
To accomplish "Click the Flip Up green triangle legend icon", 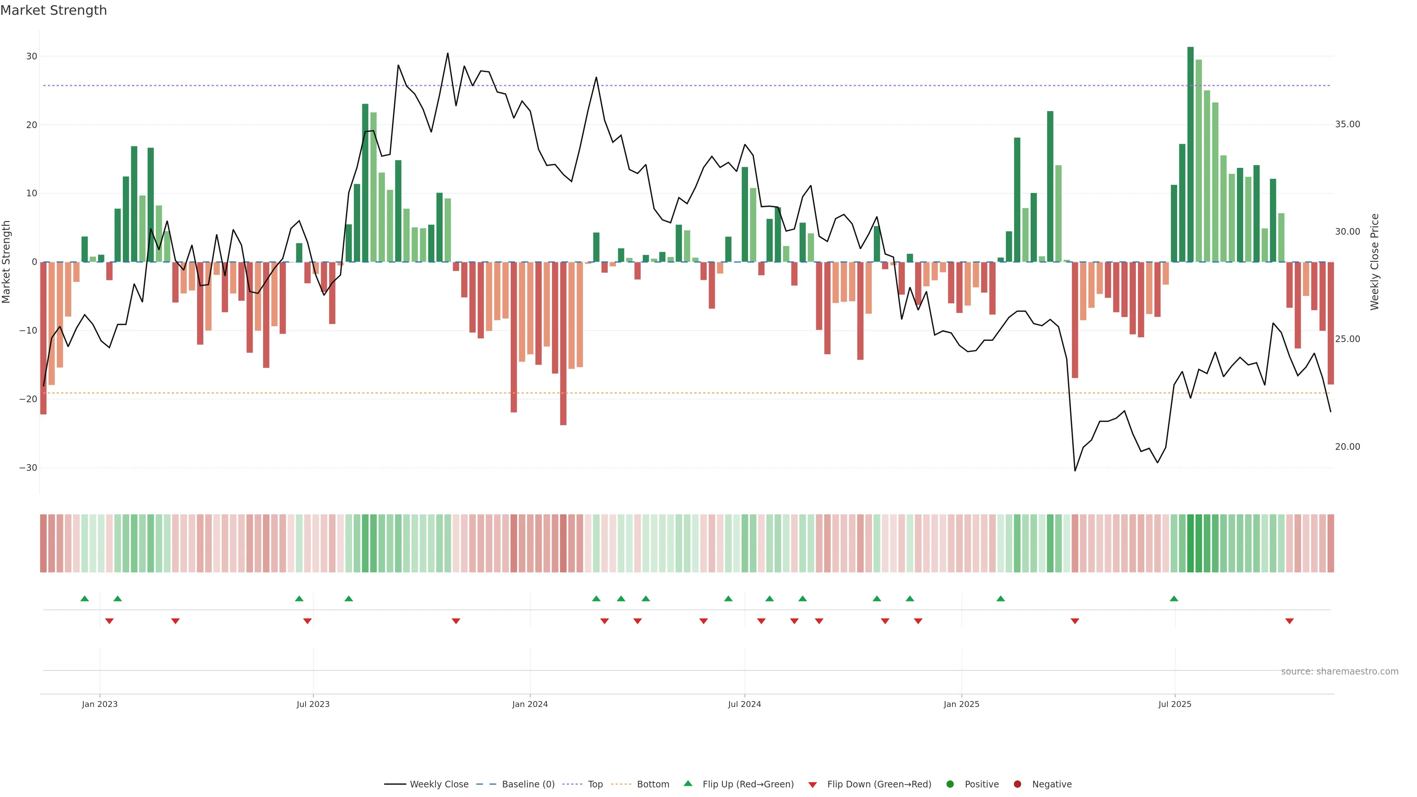I will (687, 784).
